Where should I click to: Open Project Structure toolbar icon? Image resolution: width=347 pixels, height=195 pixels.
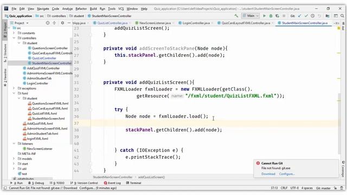[327, 16]
